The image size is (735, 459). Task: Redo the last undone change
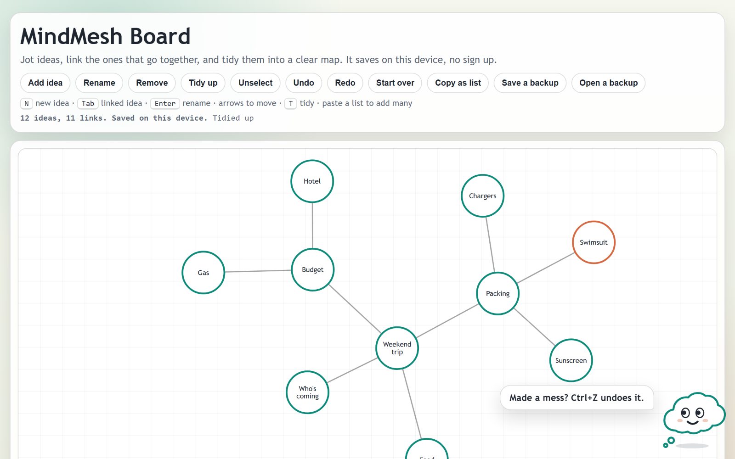pos(345,83)
